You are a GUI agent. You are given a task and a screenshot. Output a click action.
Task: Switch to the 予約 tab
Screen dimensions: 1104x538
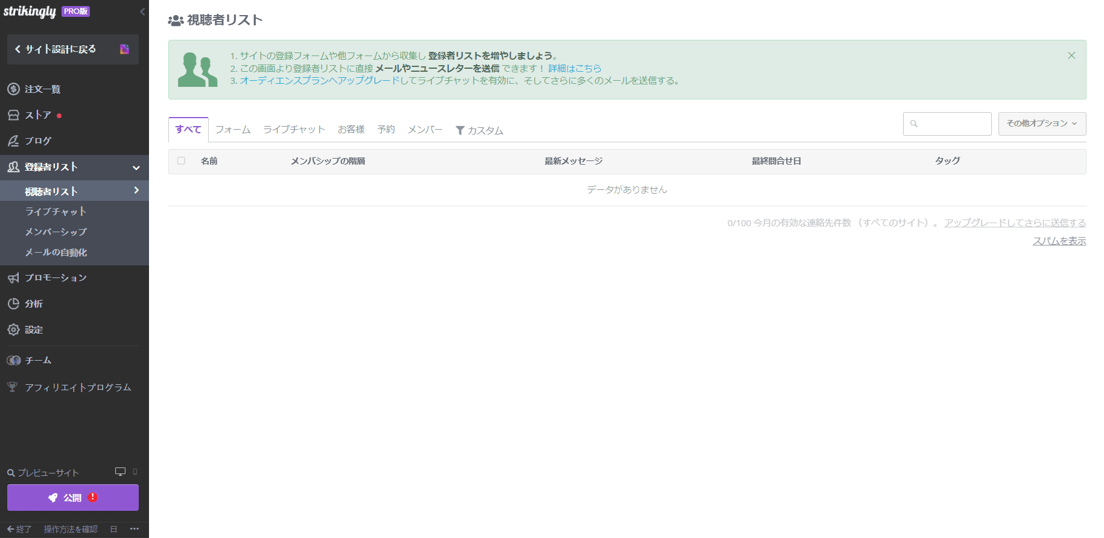point(386,130)
